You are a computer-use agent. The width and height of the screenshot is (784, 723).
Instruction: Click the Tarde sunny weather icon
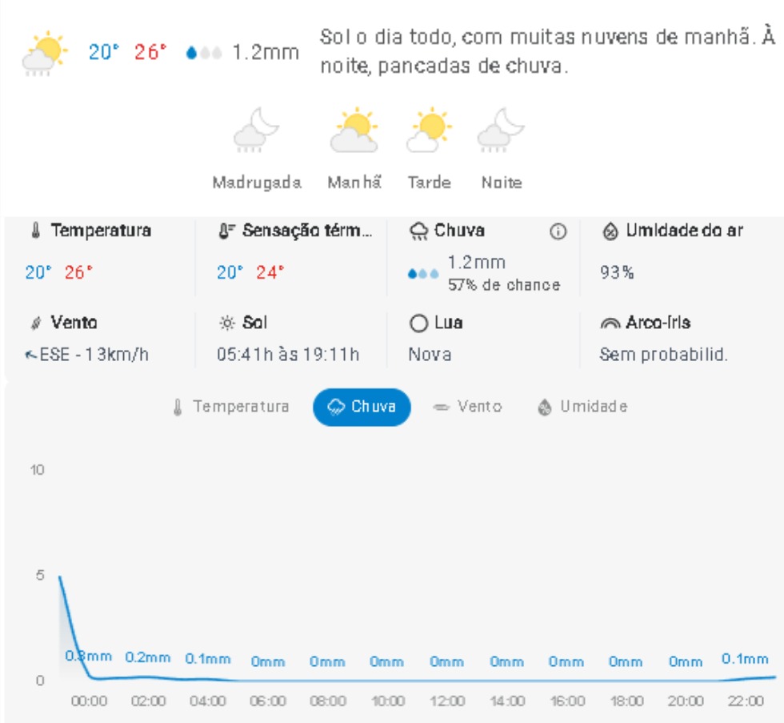click(x=429, y=131)
